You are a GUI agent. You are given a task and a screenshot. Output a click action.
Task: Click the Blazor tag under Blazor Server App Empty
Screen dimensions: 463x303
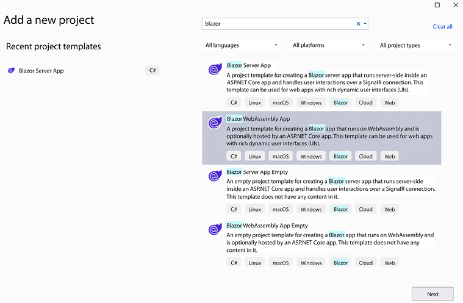340,209
